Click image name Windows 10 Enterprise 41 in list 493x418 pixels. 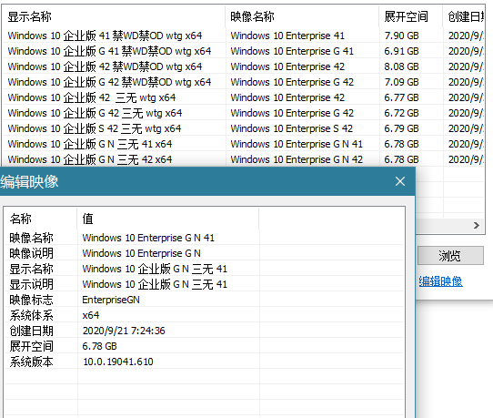tap(287, 36)
